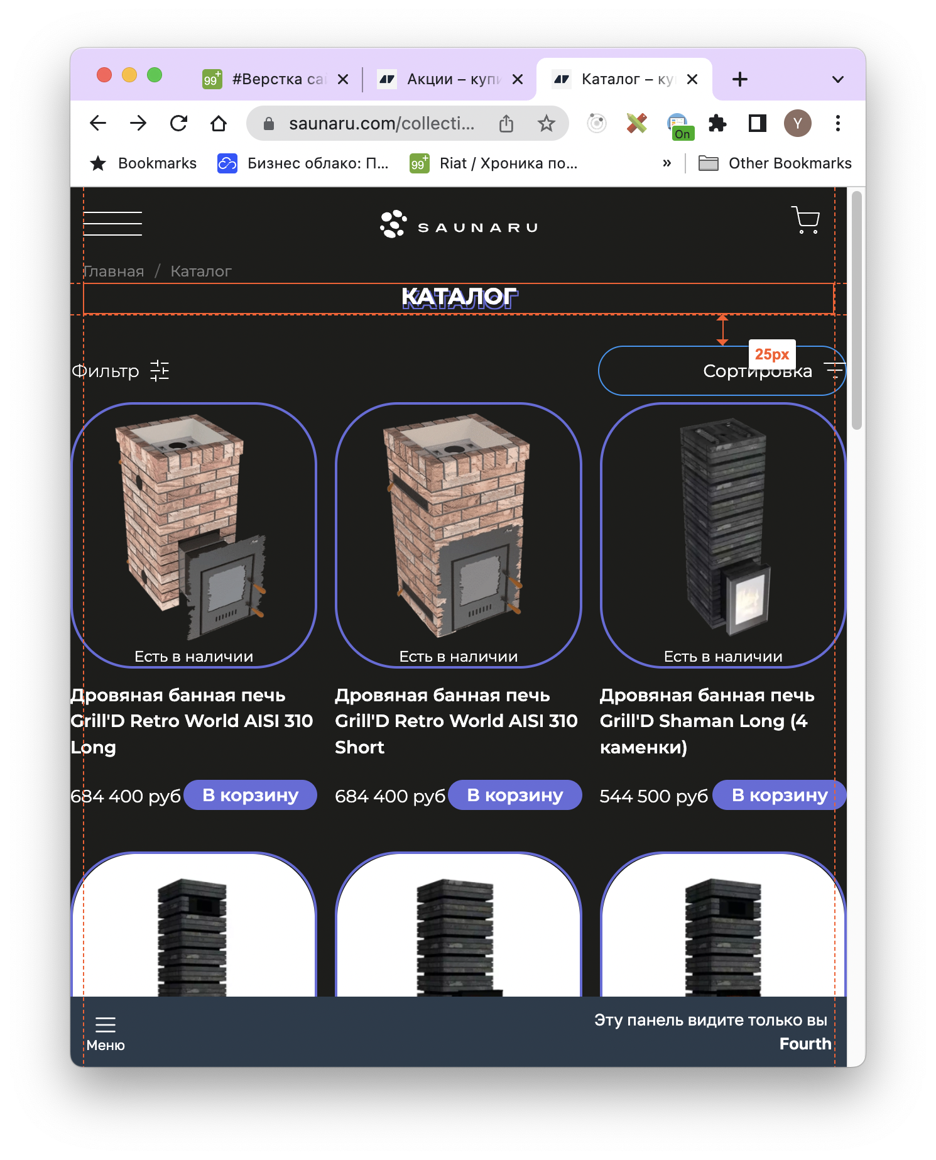Go forward with browser forward arrow
This screenshot has width=936, height=1160.
(138, 123)
